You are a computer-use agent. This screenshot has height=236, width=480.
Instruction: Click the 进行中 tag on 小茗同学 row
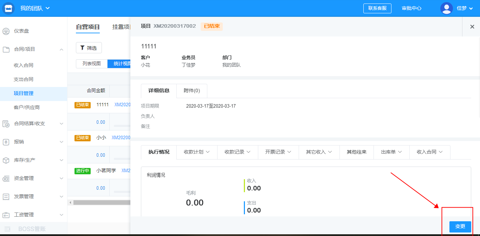pyautogui.click(x=83, y=171)
